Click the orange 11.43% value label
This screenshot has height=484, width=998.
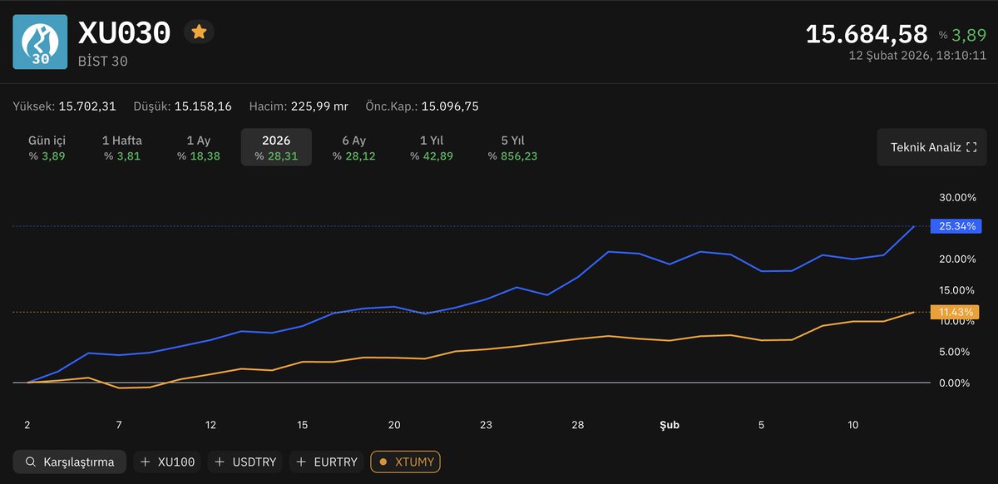pyautogui.click(x=956, y=312)
